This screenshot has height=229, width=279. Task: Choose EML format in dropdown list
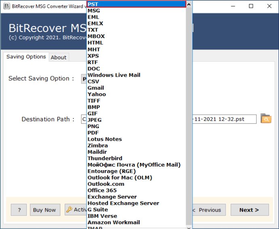click(137, 17)
